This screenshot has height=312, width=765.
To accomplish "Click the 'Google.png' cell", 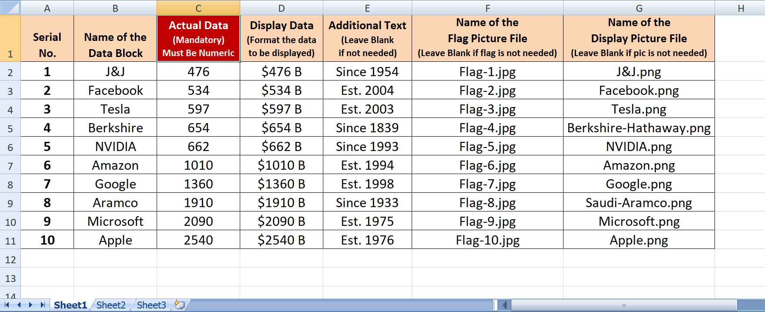I will (x=639, y=184).
